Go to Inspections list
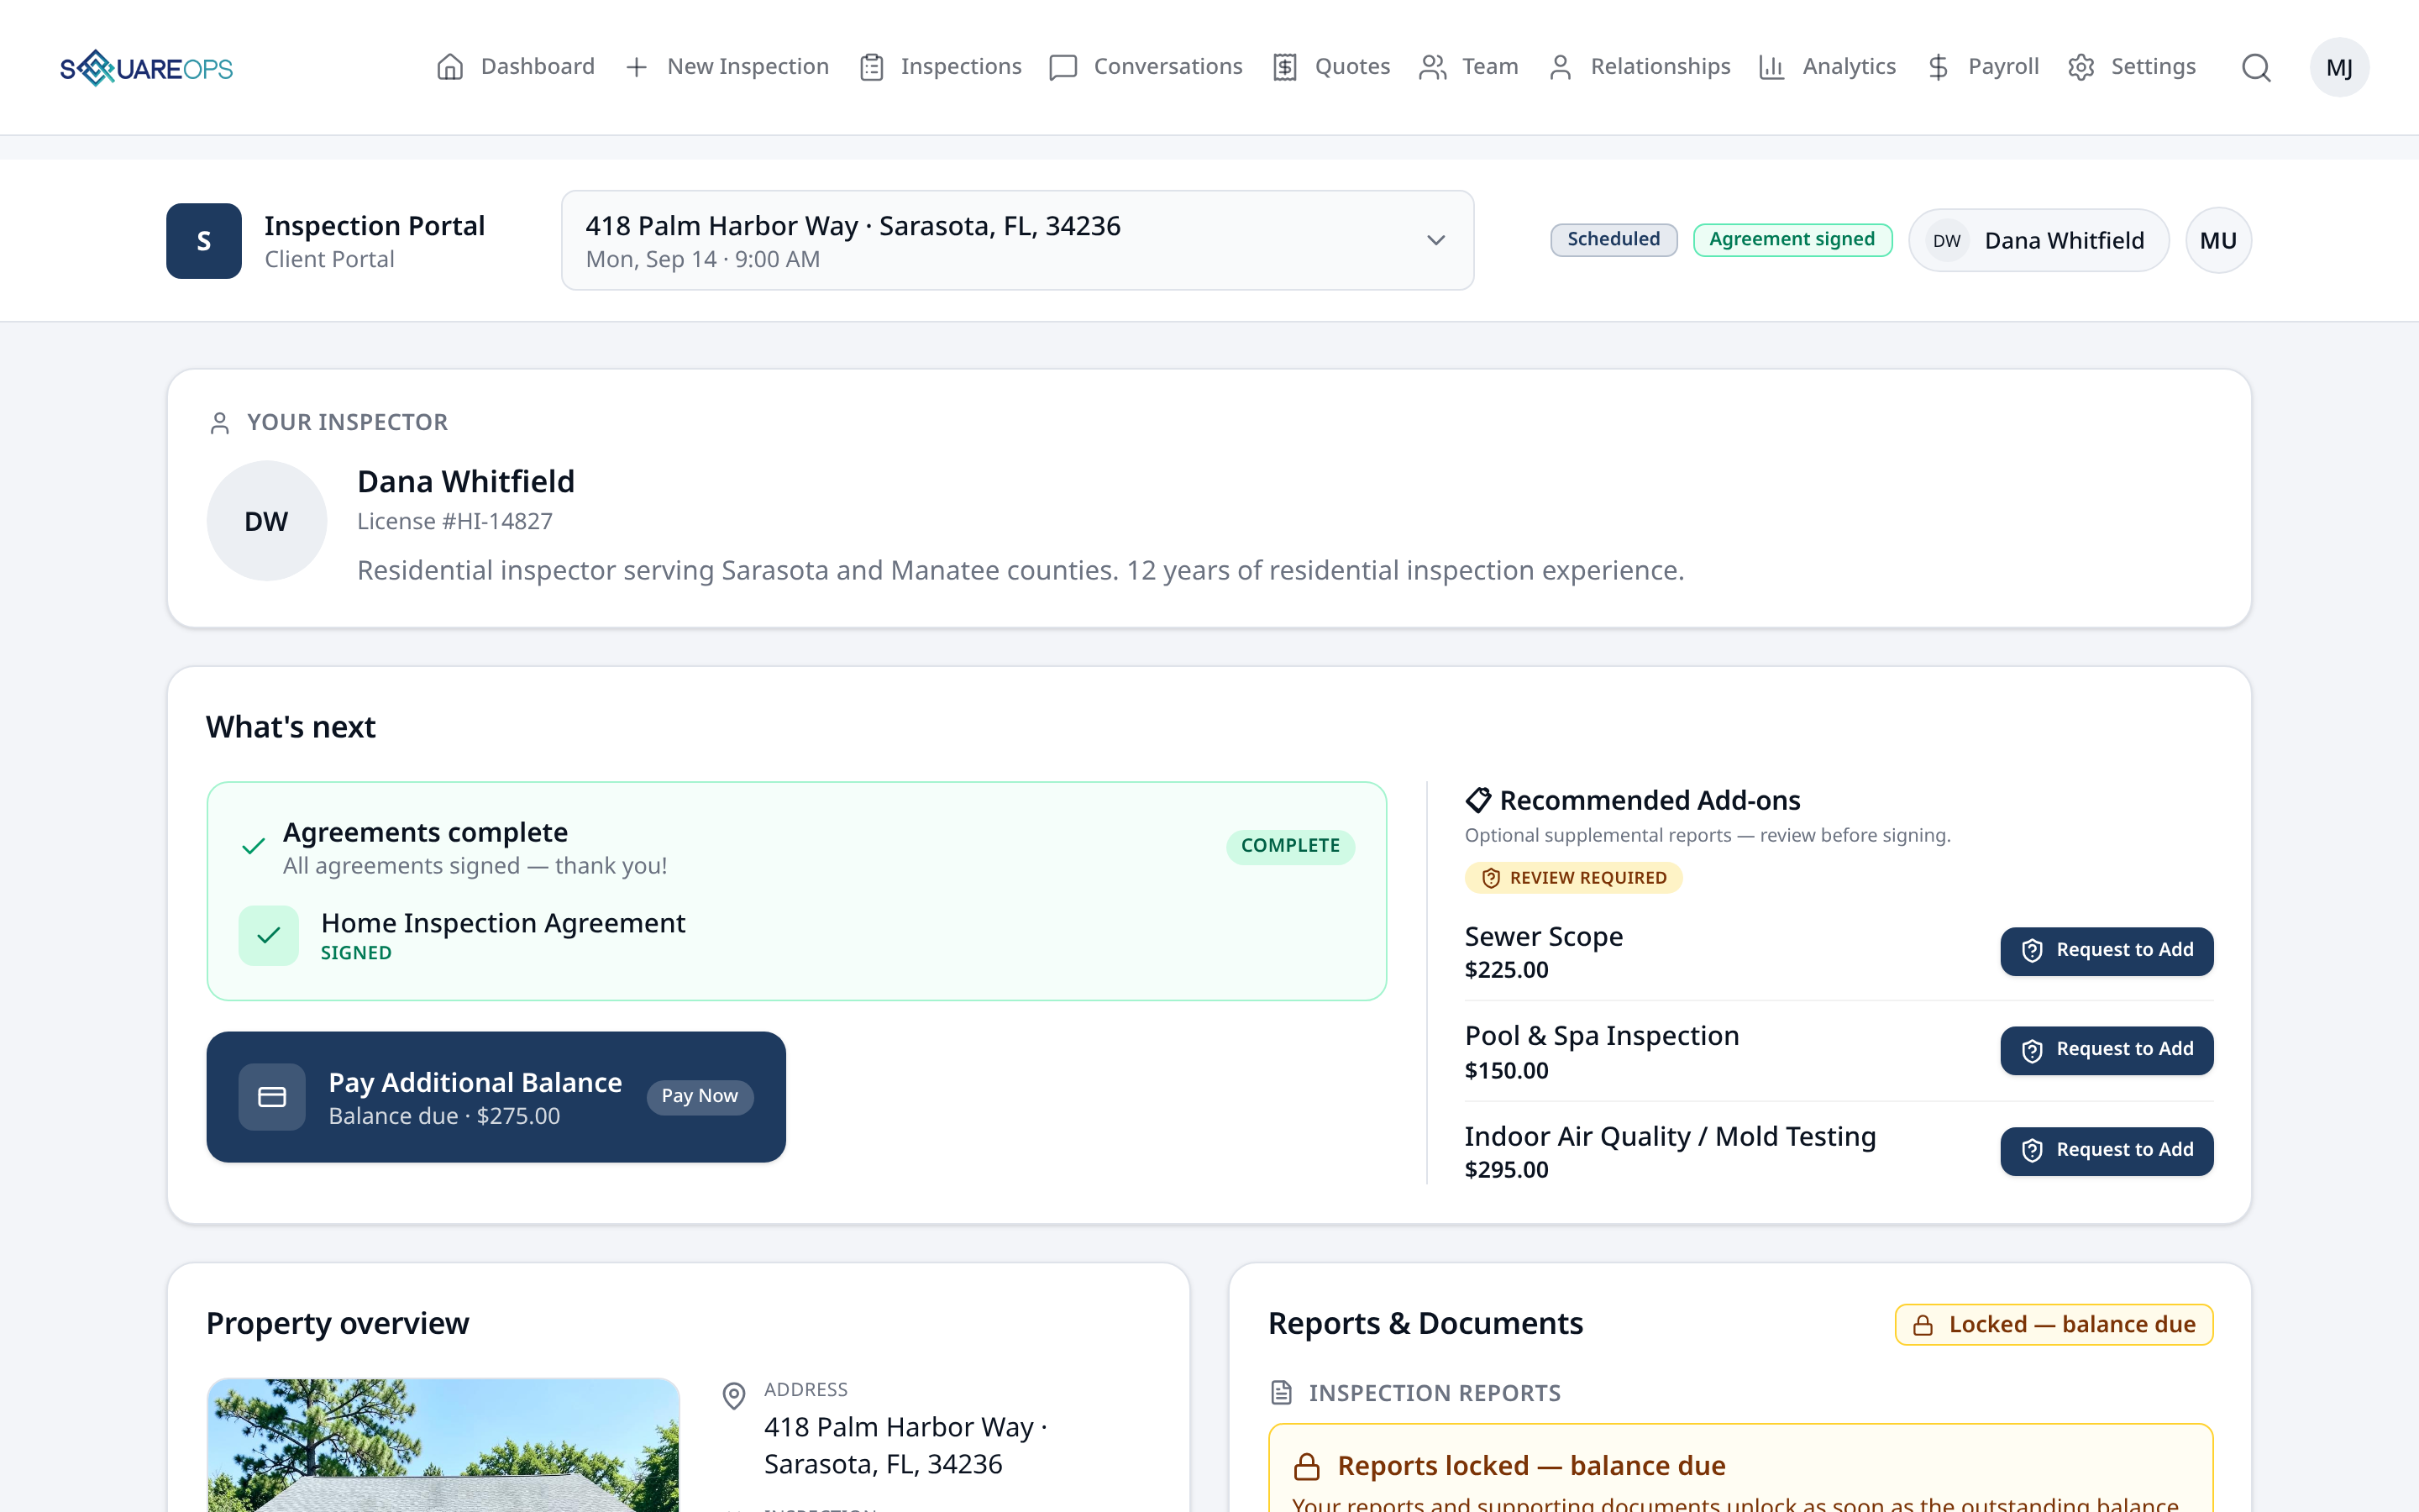Image resolution: width=2419 pixels, height=1512 pixels. pos(941,67)
